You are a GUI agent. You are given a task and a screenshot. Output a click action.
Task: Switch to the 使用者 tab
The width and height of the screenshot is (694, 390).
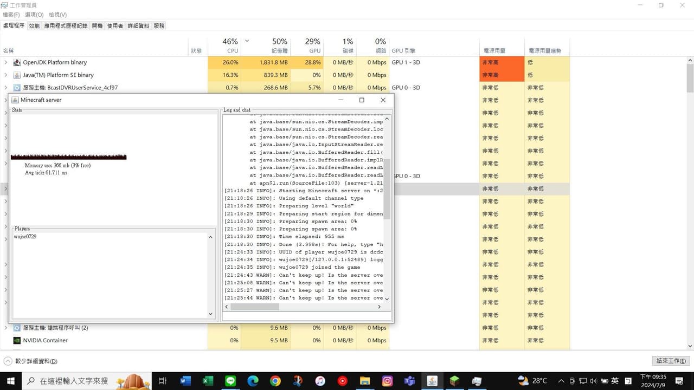click(115, 25)
